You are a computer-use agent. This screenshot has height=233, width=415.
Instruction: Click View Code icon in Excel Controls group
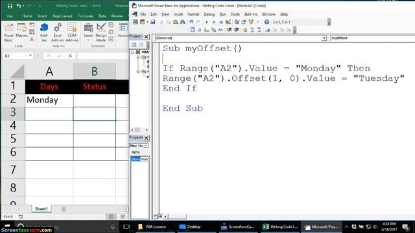(x=111, y=32)
